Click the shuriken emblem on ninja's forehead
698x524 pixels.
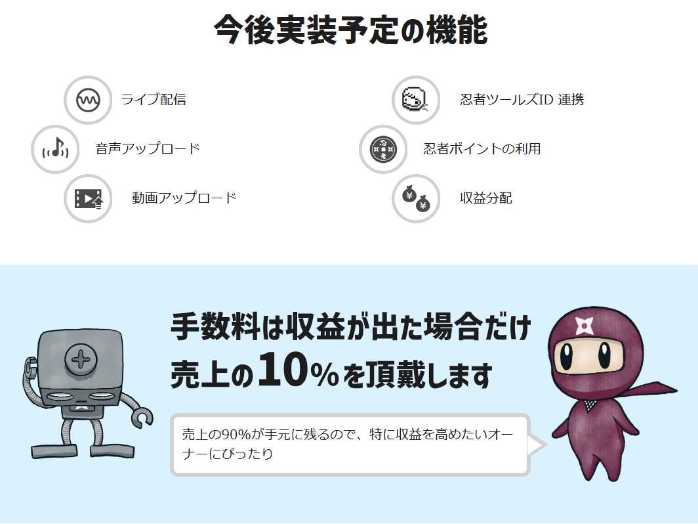[x=584, y=326]
